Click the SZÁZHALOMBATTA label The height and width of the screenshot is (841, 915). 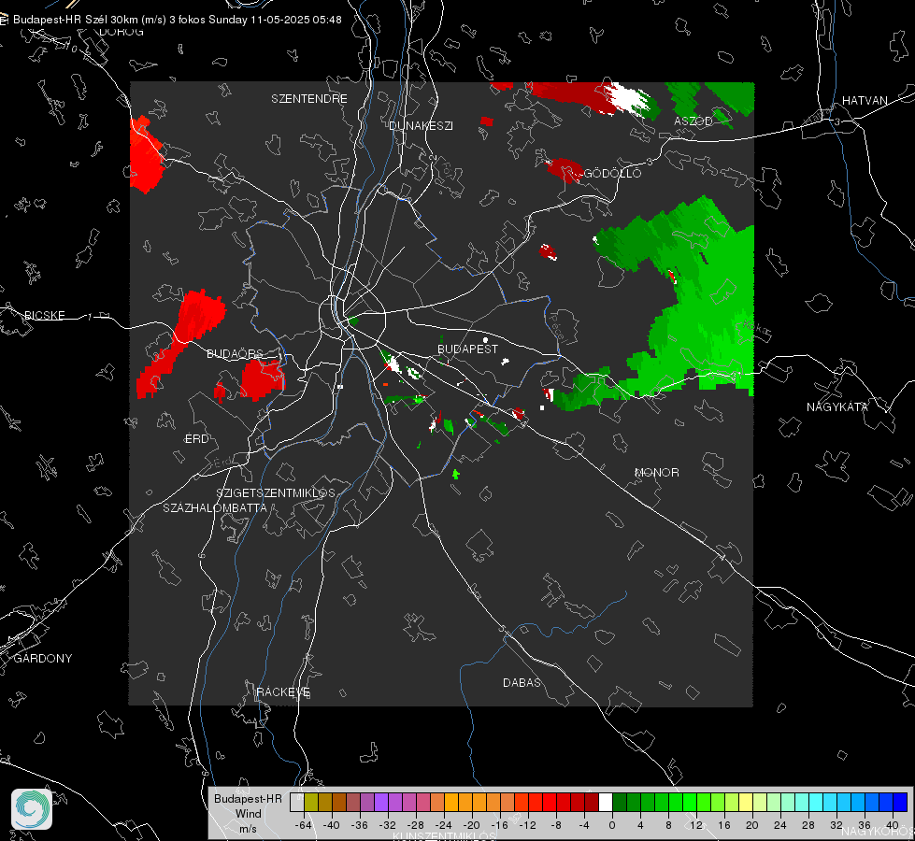pyautogui.click(x=214, y=507)
